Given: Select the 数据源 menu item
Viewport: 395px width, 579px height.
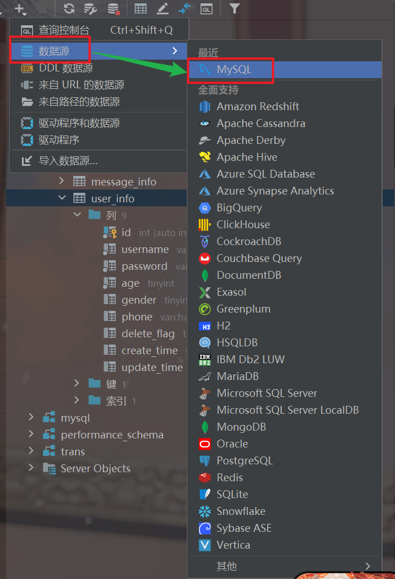Looking at the screenshot, I should point(99,51).
